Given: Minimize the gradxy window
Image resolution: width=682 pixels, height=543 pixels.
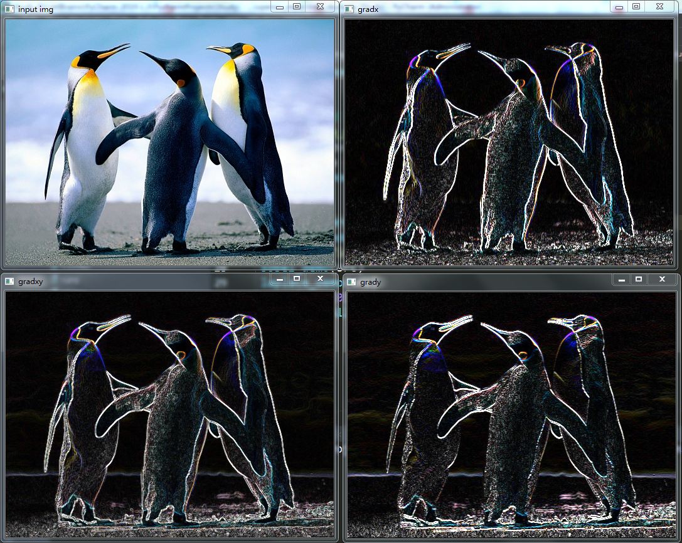Looking at the screenshot, I should point(280,278).
